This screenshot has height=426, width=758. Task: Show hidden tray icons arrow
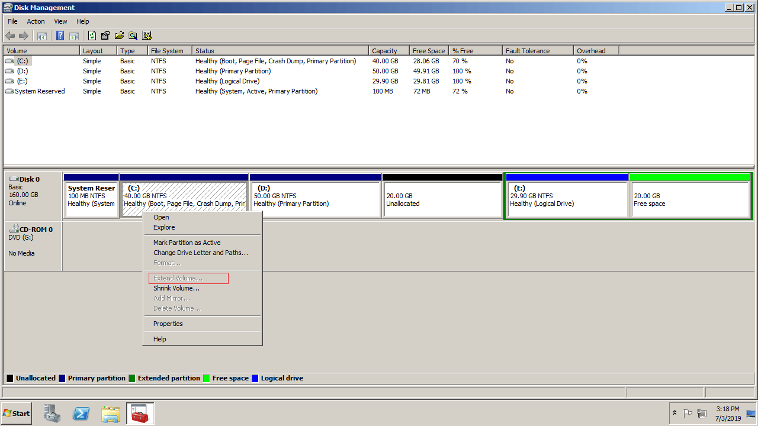[675, 413]
